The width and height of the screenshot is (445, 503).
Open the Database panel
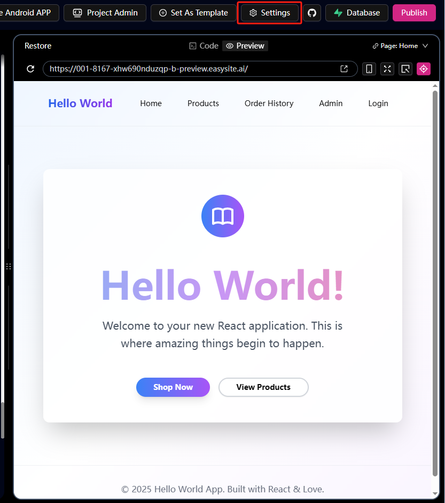tap(357, 13)
